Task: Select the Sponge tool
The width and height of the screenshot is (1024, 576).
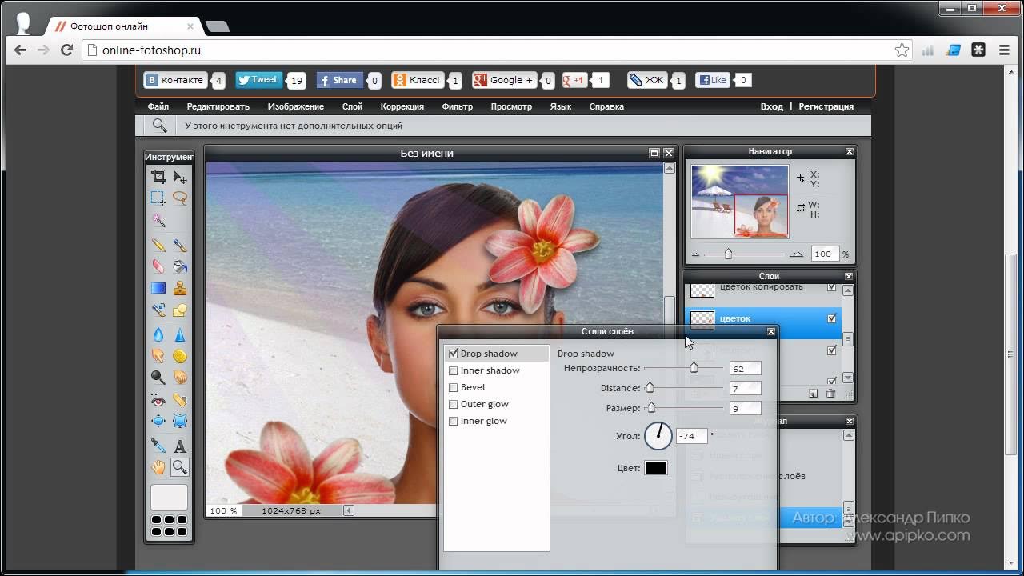Action: click(180, 355)
